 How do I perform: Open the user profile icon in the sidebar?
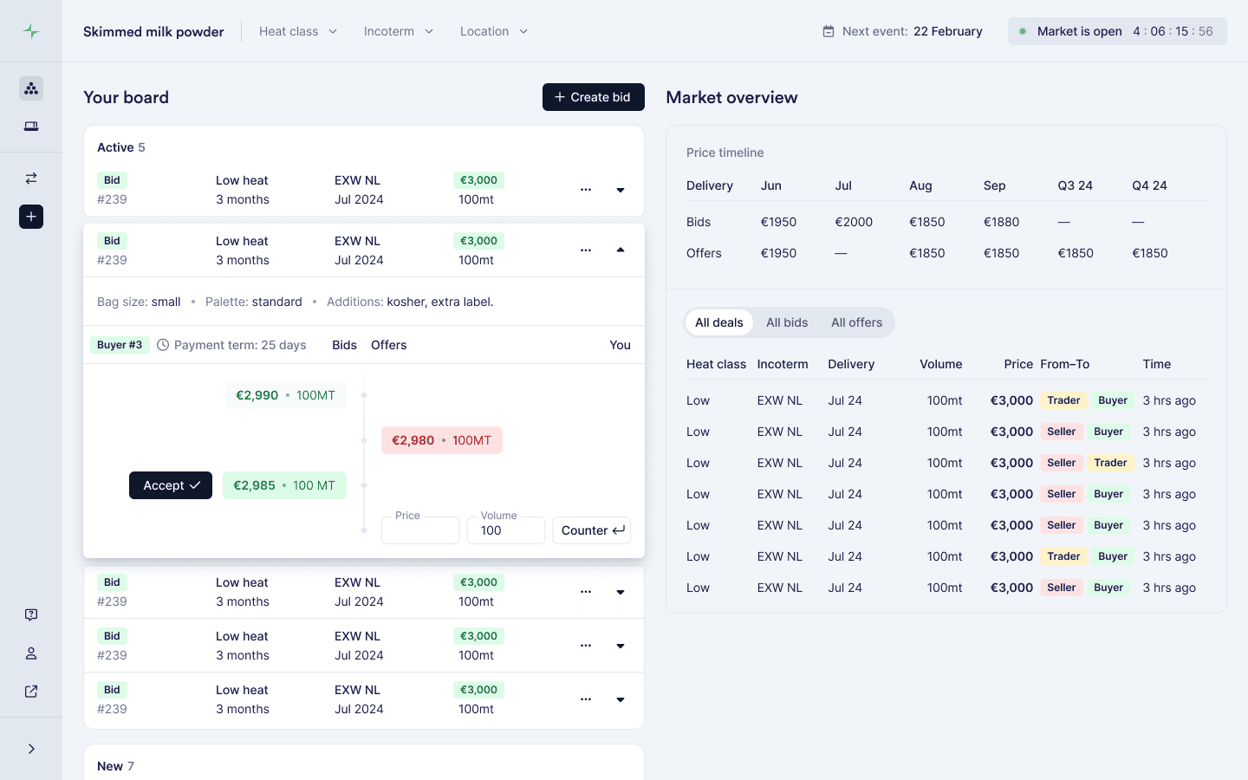[31, 653]
